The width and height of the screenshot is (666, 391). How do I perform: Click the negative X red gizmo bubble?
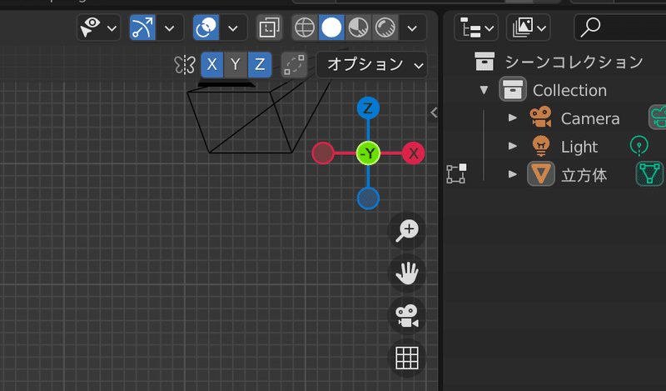tap(323, 153)
